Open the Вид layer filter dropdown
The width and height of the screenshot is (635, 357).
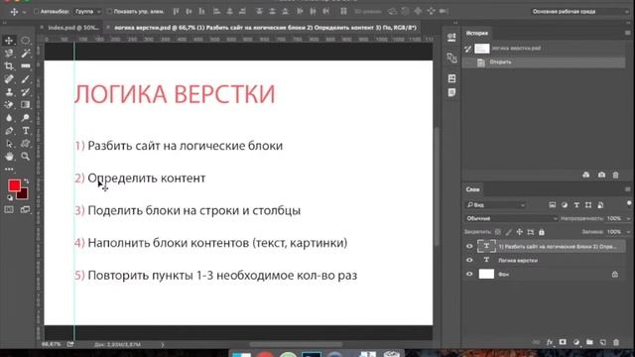point(496,205)
